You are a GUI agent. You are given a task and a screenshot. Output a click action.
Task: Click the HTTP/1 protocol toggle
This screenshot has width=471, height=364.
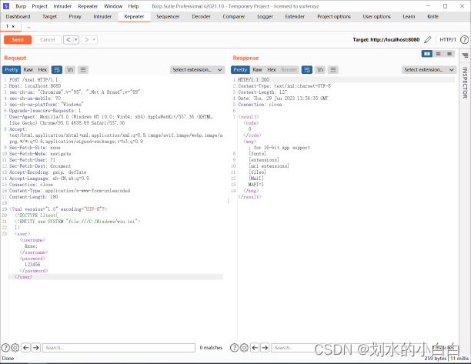(x=448, y=40)
